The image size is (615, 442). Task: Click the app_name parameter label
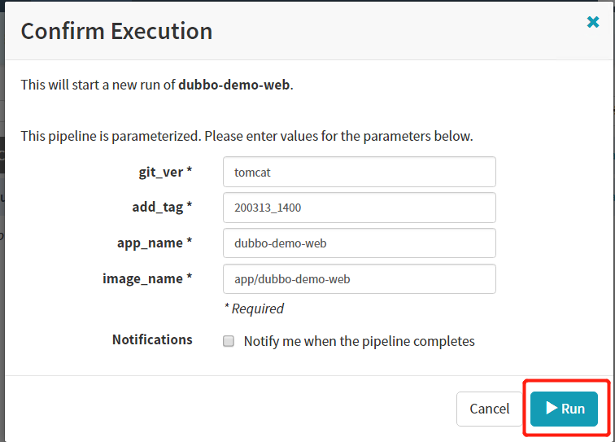155,243
